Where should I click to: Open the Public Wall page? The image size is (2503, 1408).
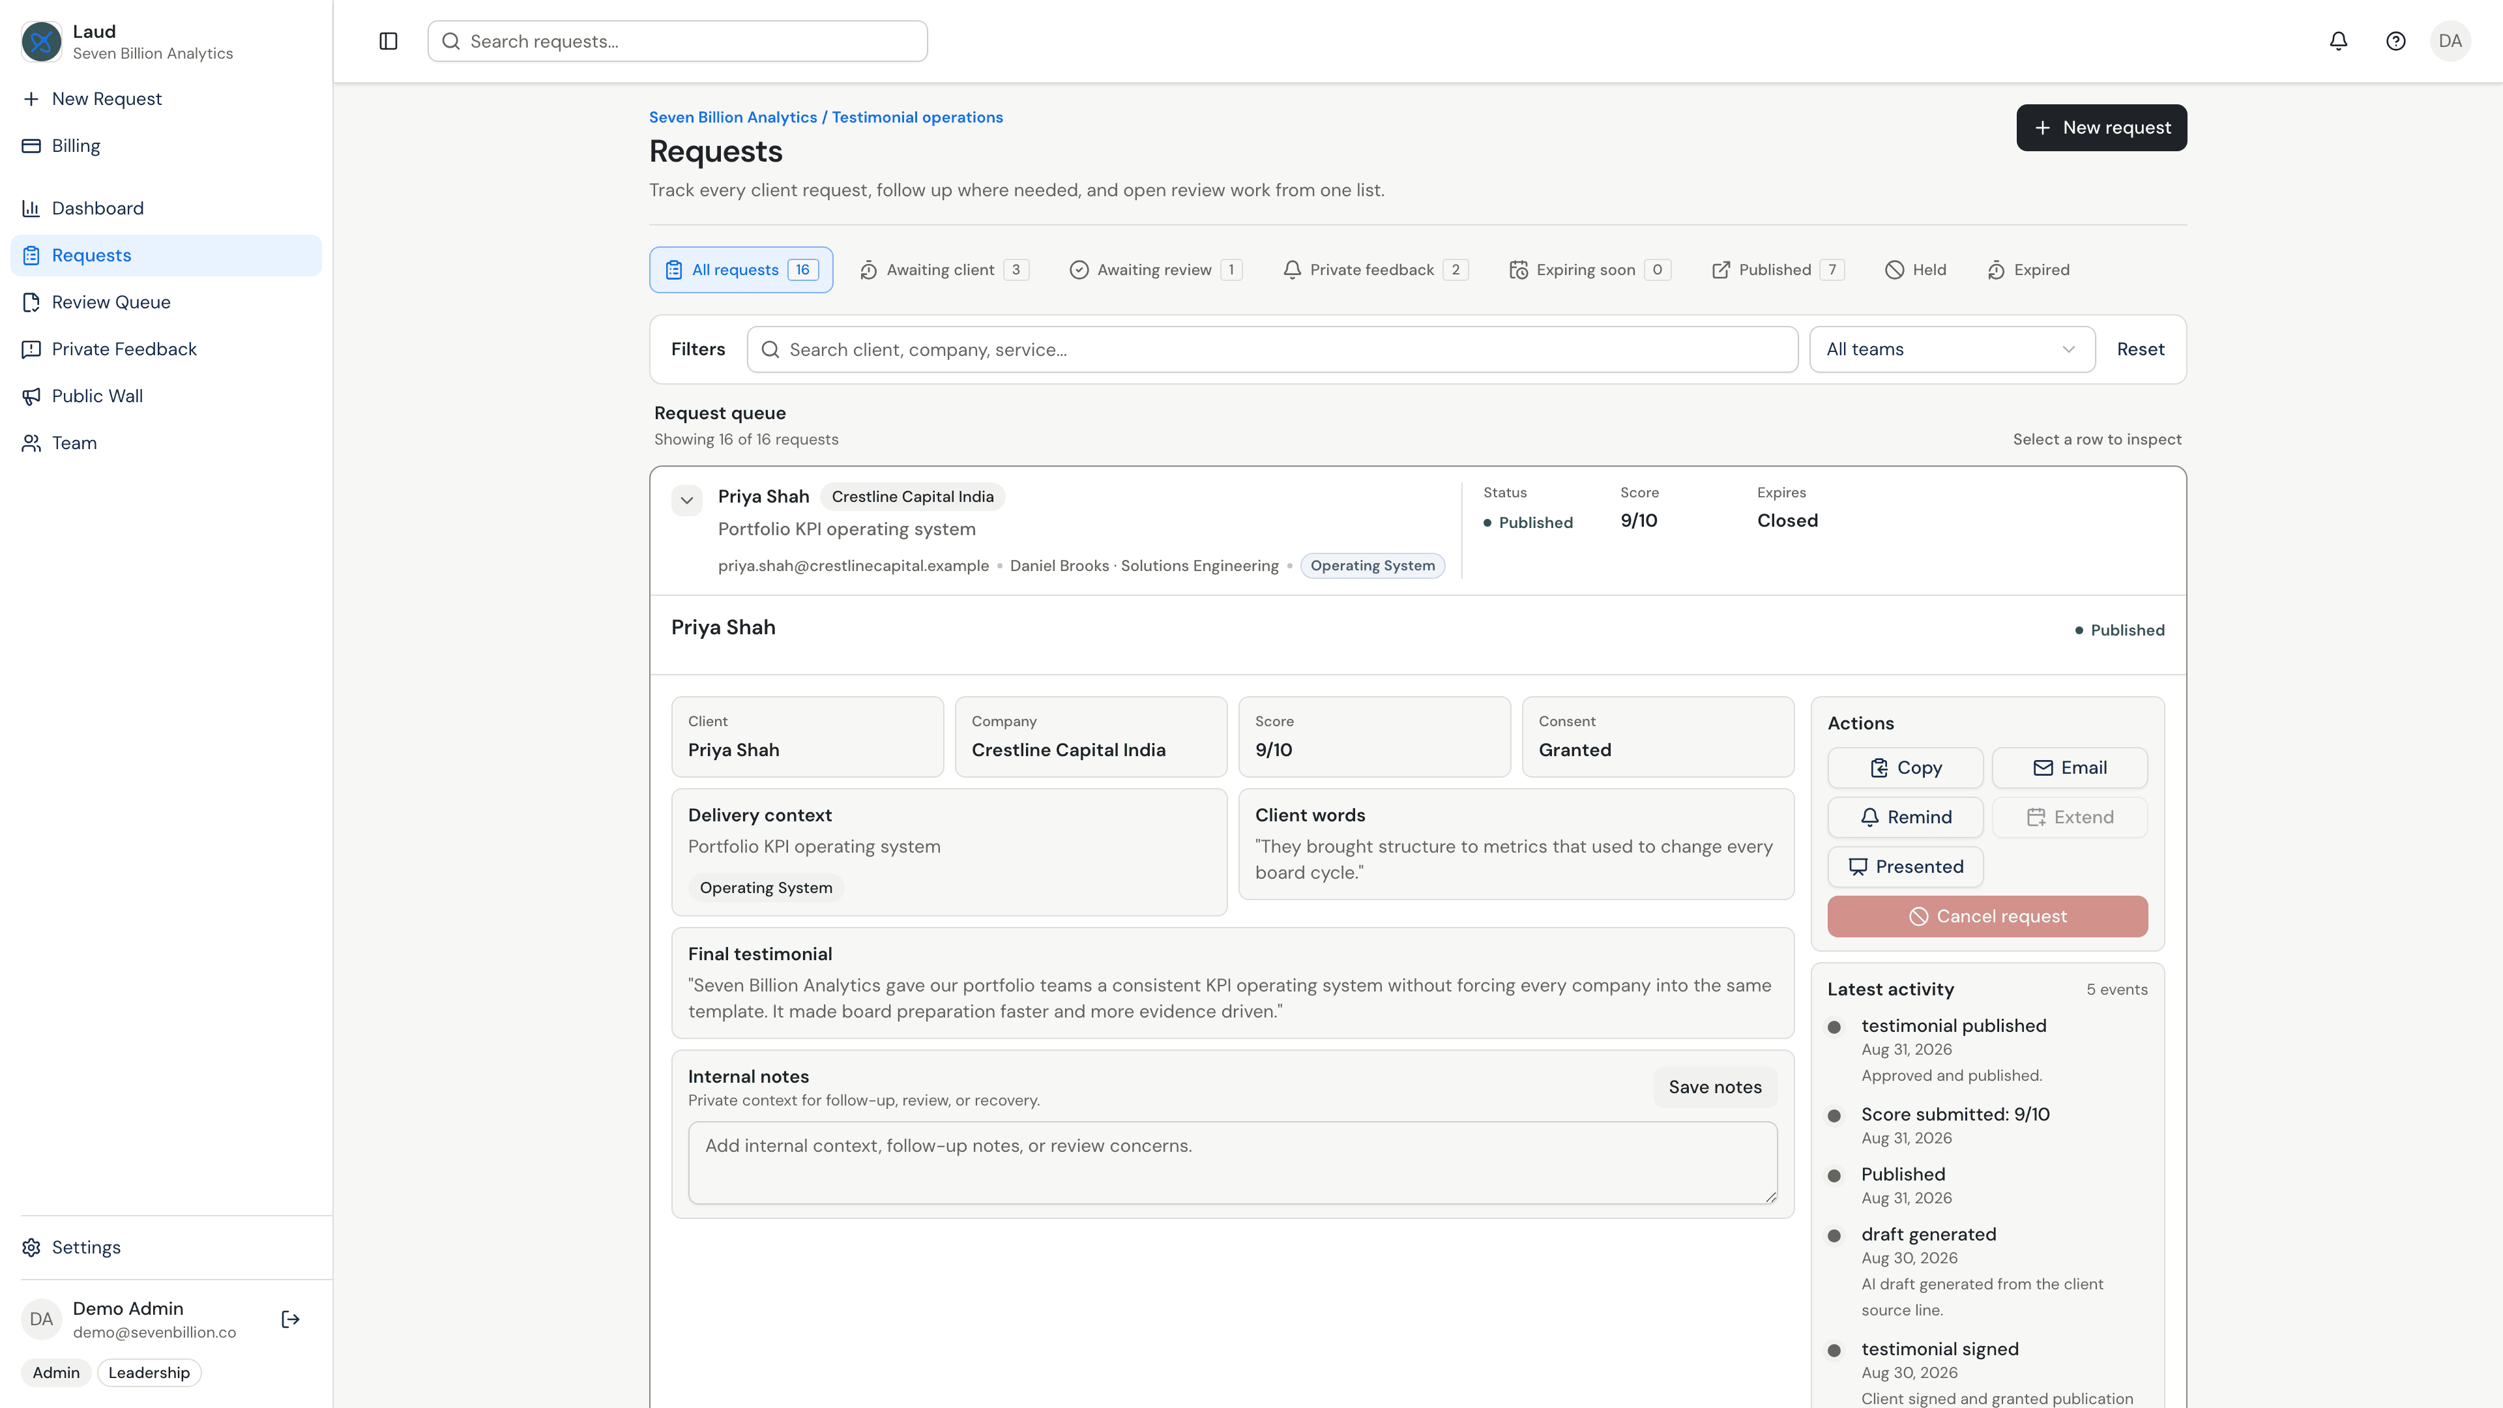click(166, 396)
